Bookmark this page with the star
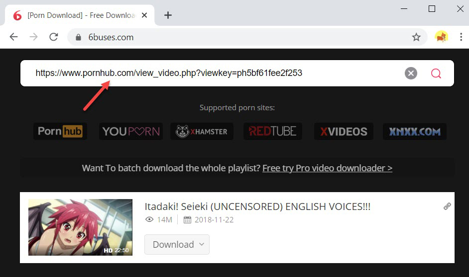 tap(416, 37)
